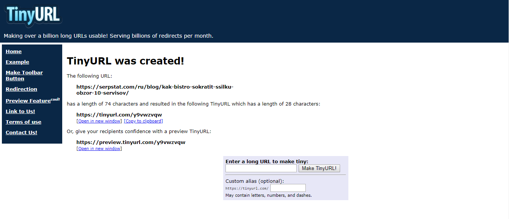Screen dimensions: 509x219
Task: Click the 'Custom alias (optional):' label
Action: click(x=255, y=181)
